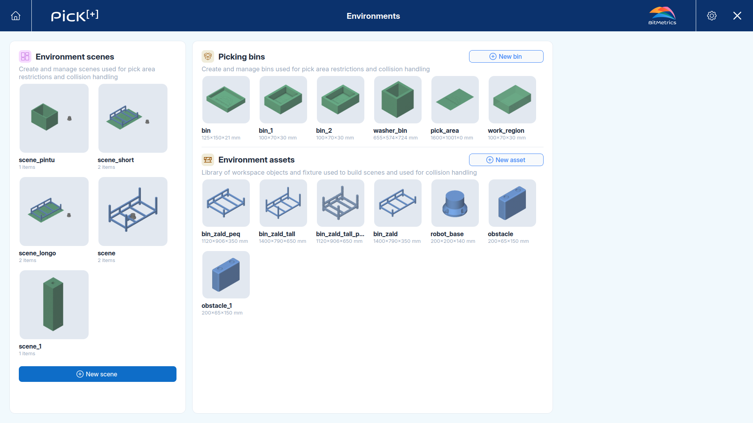This screenshot has height=423, width=753.
Task: Click the Environment assets section icon
Action: point(208,160)
